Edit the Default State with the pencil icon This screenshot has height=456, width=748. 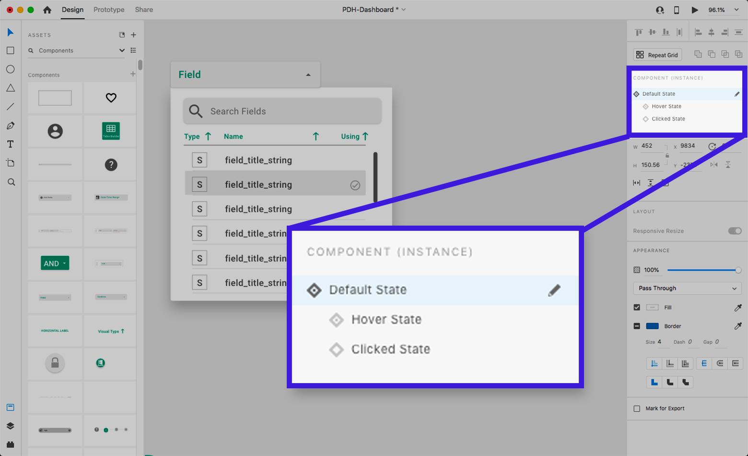pos(737,94)
